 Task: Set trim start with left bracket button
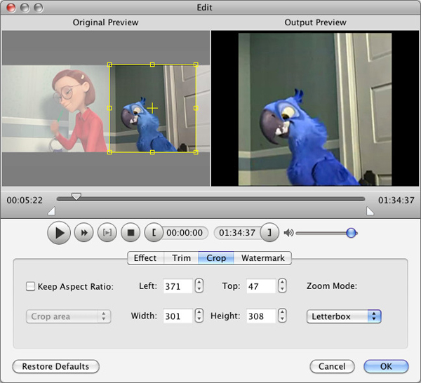(x=154, y=232)
